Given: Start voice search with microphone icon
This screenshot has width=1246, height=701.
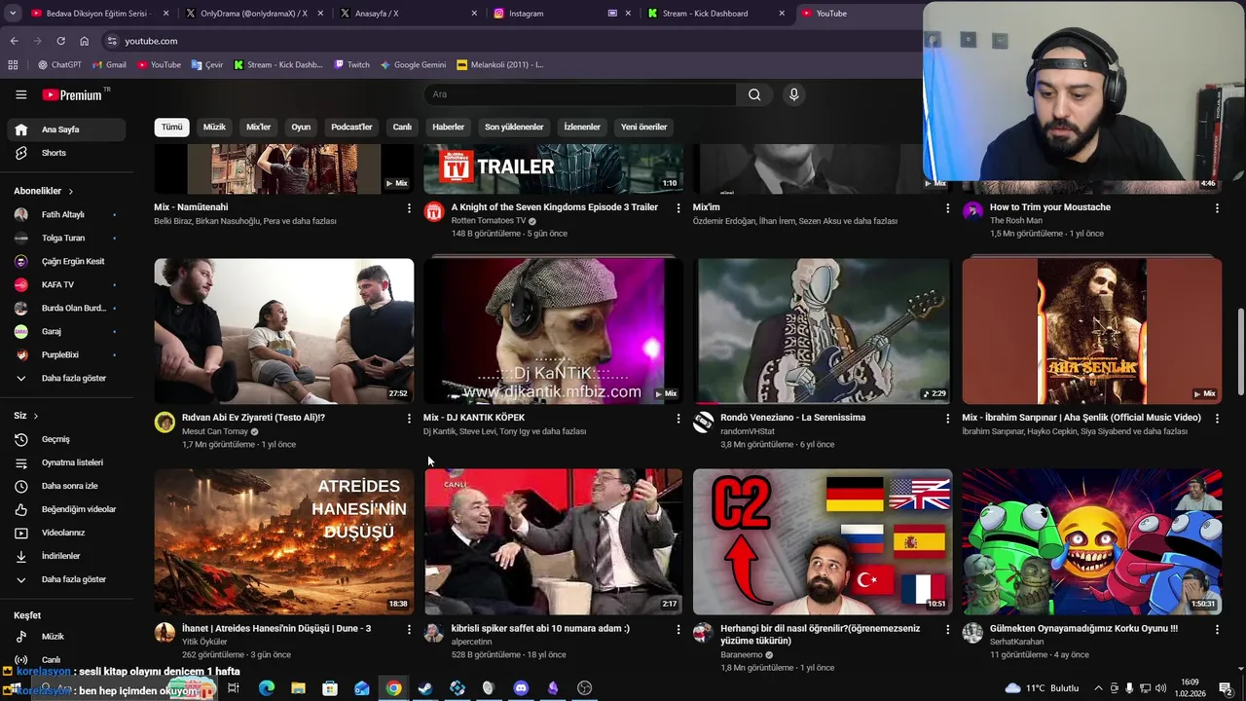Looking at the screenshot, I should tap(793, 94).
